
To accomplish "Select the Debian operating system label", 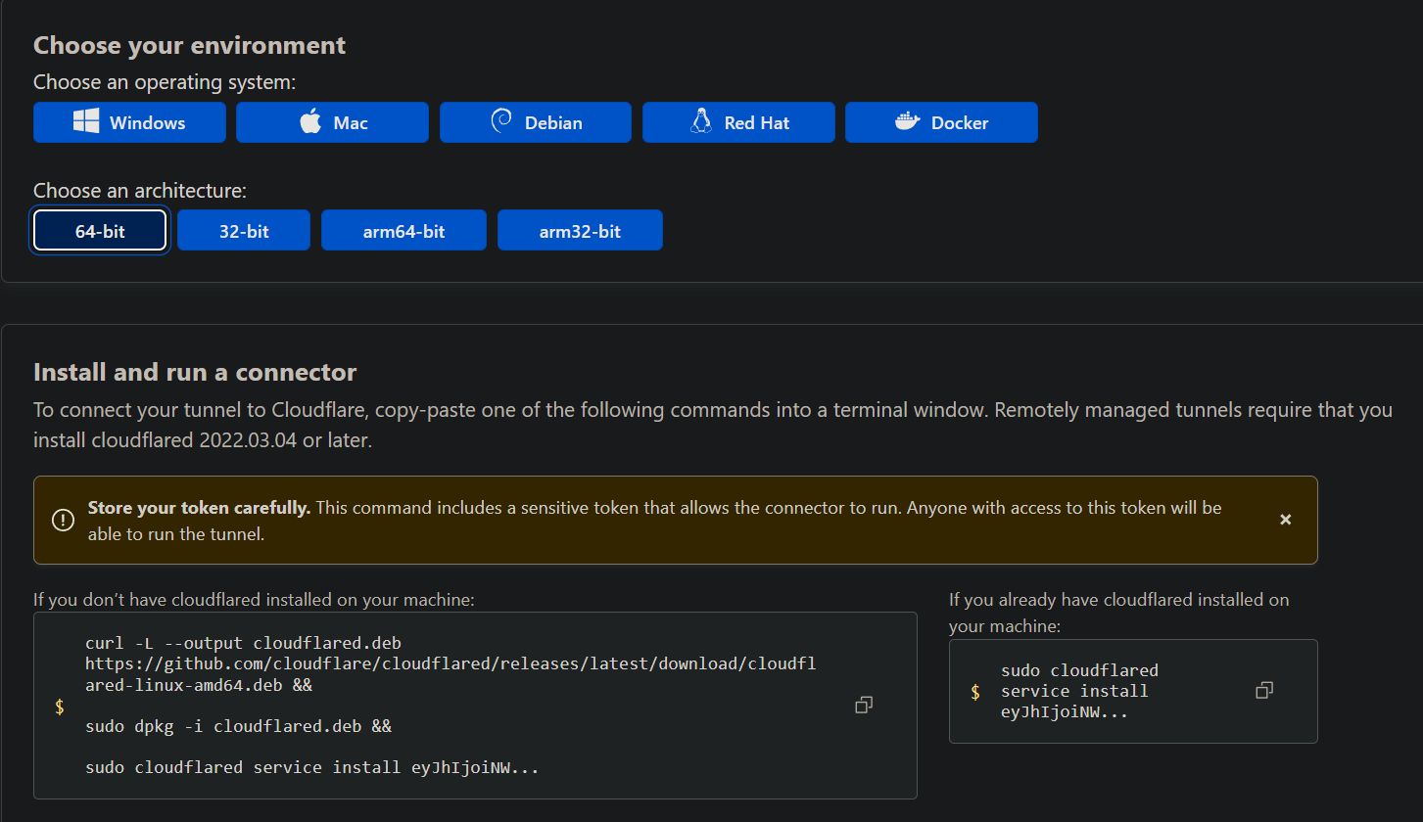I will pyautogui.click(x=553, y=122).
